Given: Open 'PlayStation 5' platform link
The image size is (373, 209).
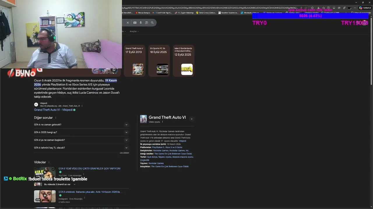Looking at the screenshot, I should coord(158,147).
